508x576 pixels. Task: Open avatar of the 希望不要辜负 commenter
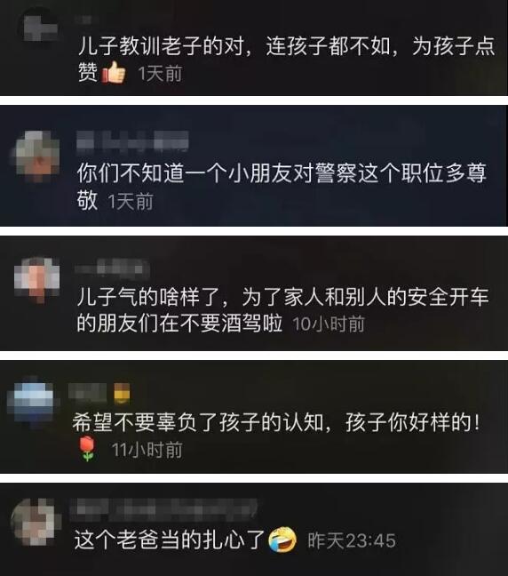tap(32, 403)
